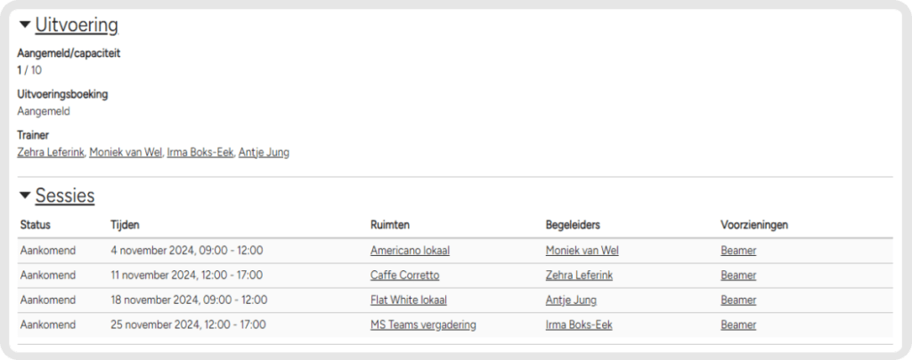
Task: Collapse the Uitvoering section triangle
Action: pos(24,25)
